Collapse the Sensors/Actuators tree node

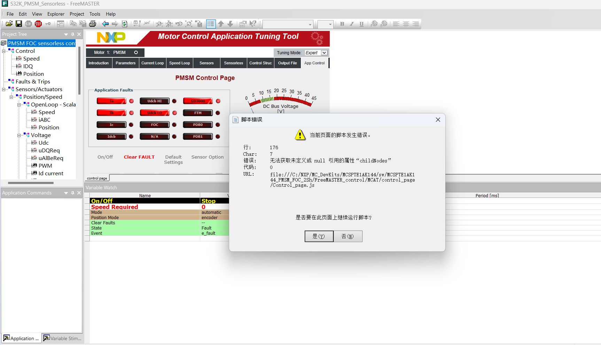click(x=3, y=89)
